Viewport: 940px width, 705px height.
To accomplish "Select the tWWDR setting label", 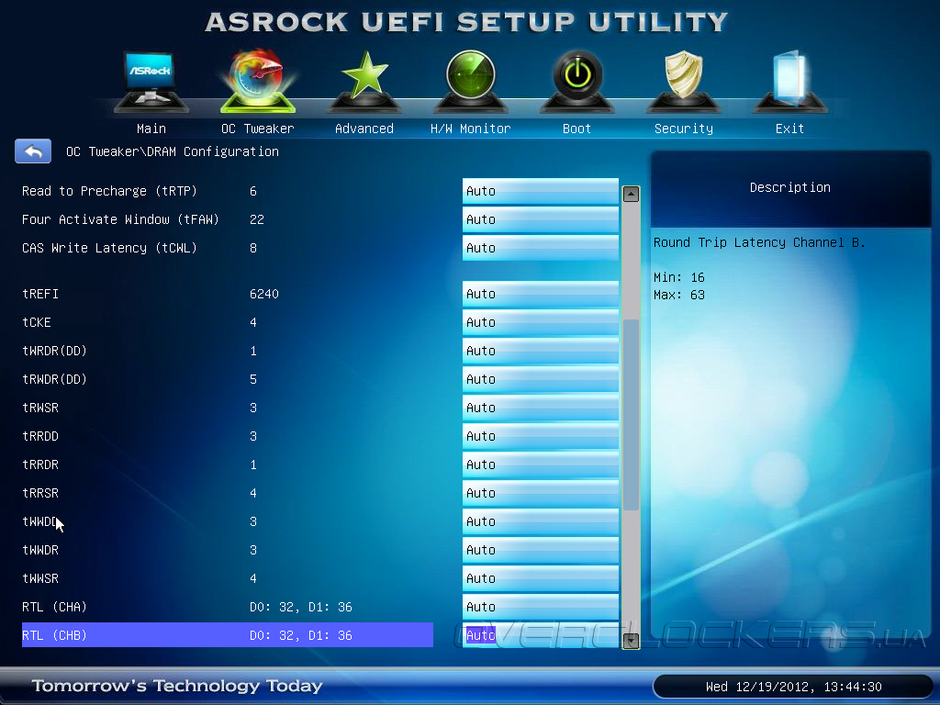I will point(40,550).
